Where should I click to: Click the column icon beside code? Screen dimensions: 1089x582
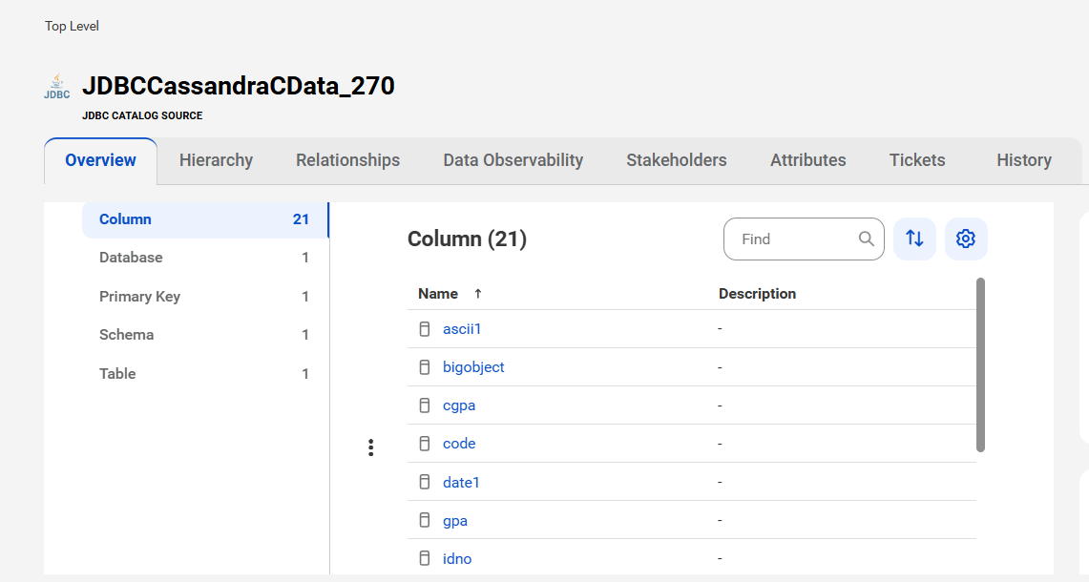click(x=425, y=444)
